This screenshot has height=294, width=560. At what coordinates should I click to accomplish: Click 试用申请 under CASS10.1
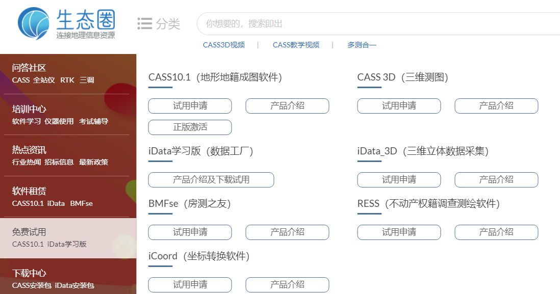[x=190, y=106]
